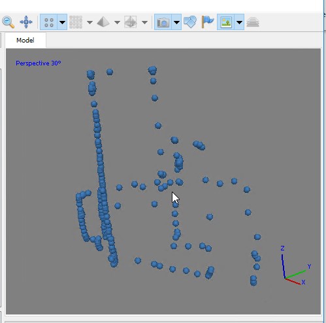This screenshot has height=323, width=326.
Task: Expand the Dense Cloud dropdown arrow
Action: (90, 22)
